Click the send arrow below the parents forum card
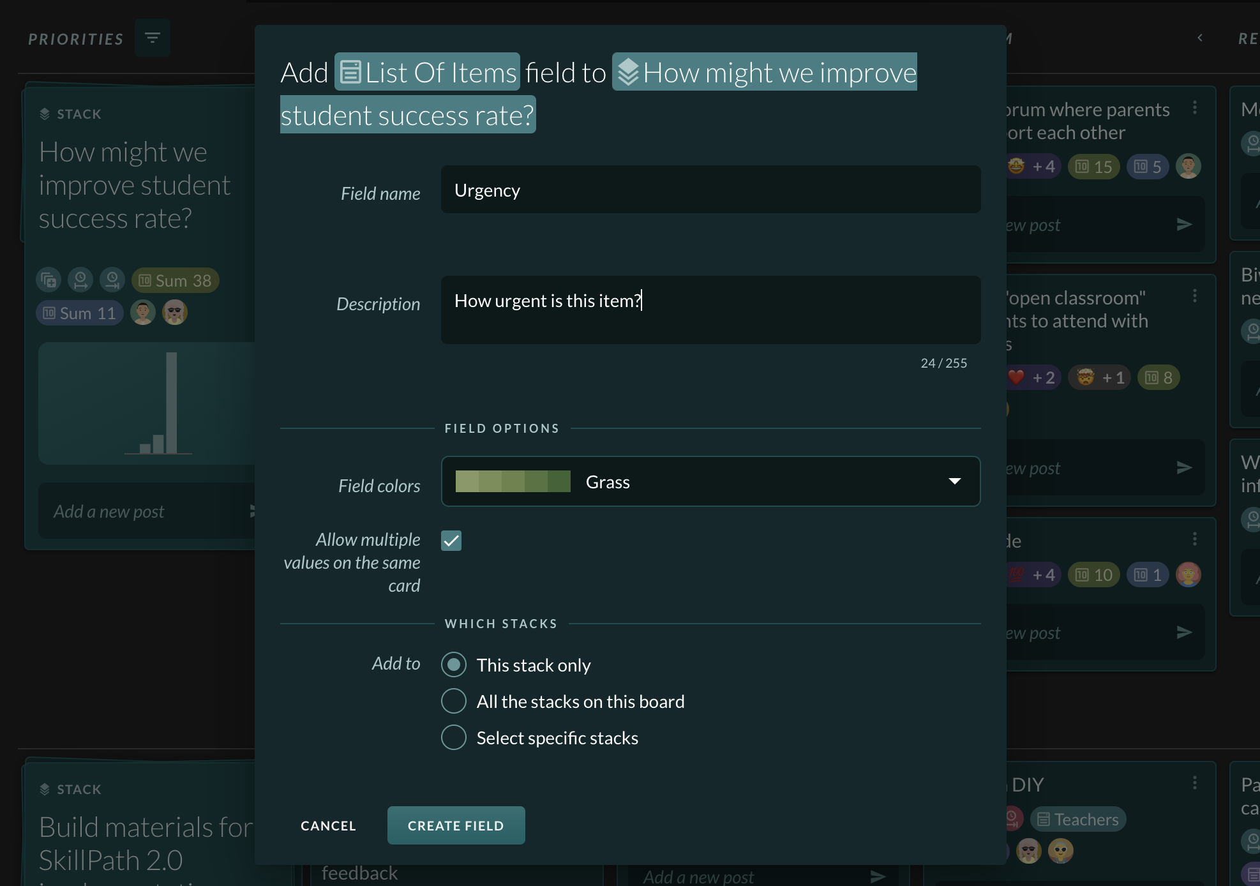 pyautogui.click(x=1185, y=225)
